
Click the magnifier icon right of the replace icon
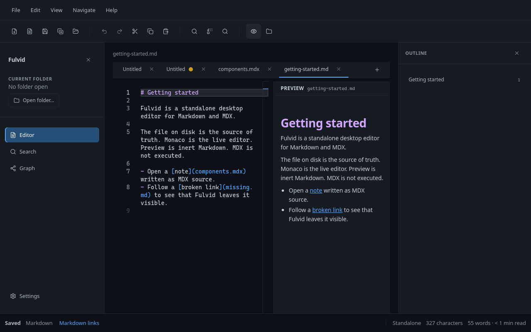(x=225, y=31)
